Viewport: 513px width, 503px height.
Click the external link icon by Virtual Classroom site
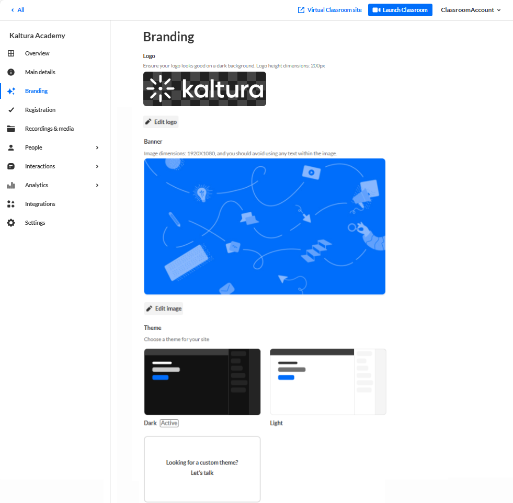[x=301, y=10]
